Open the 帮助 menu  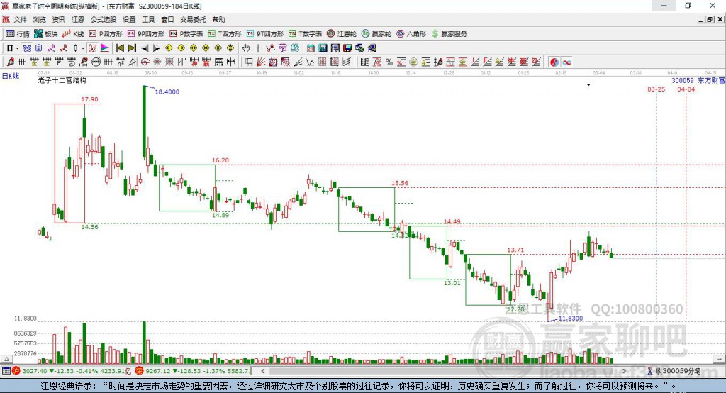[x=218, y=19]
